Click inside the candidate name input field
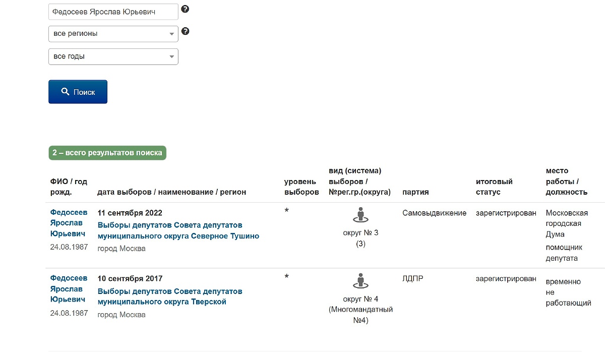 pyautogui.click(x=113, y=11)
